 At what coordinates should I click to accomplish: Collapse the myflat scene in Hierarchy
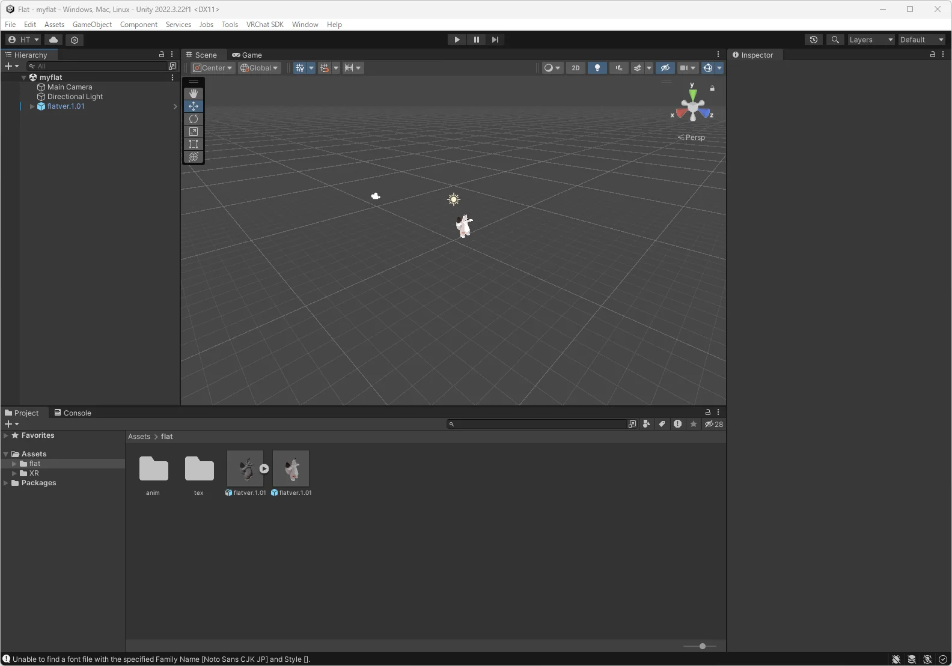pos(23,77)
